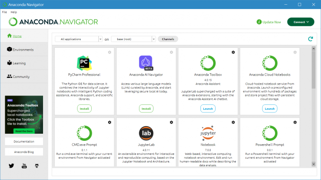Install Anaconda AI Navigator
This screenshot has width=321, height=180.
[x=146, y=109]
